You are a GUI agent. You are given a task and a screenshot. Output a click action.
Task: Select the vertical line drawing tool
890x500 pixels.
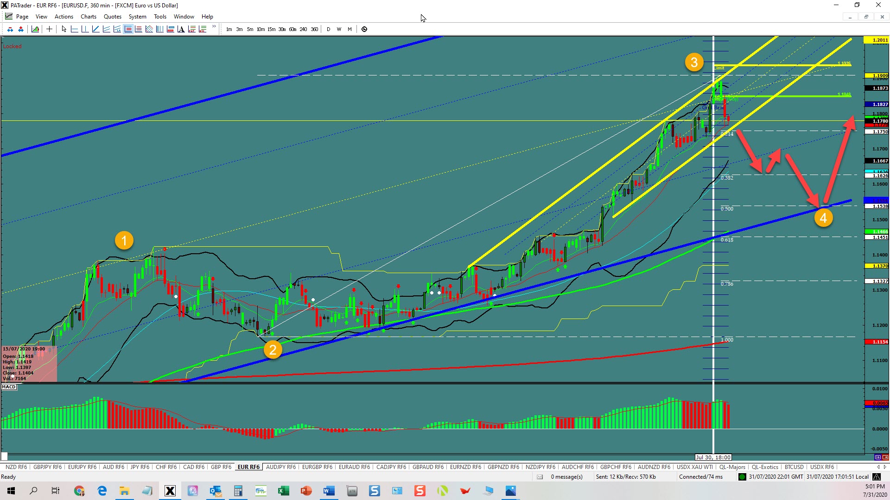click(x=85, y=29)
